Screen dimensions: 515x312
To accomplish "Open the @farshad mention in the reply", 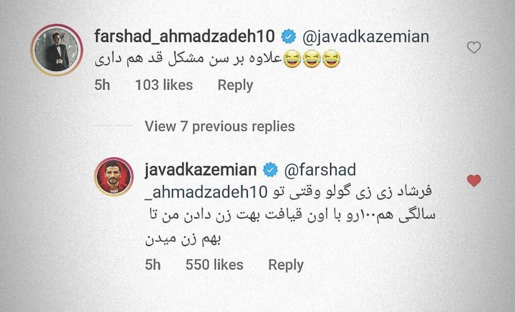I will tap(320, 170).
